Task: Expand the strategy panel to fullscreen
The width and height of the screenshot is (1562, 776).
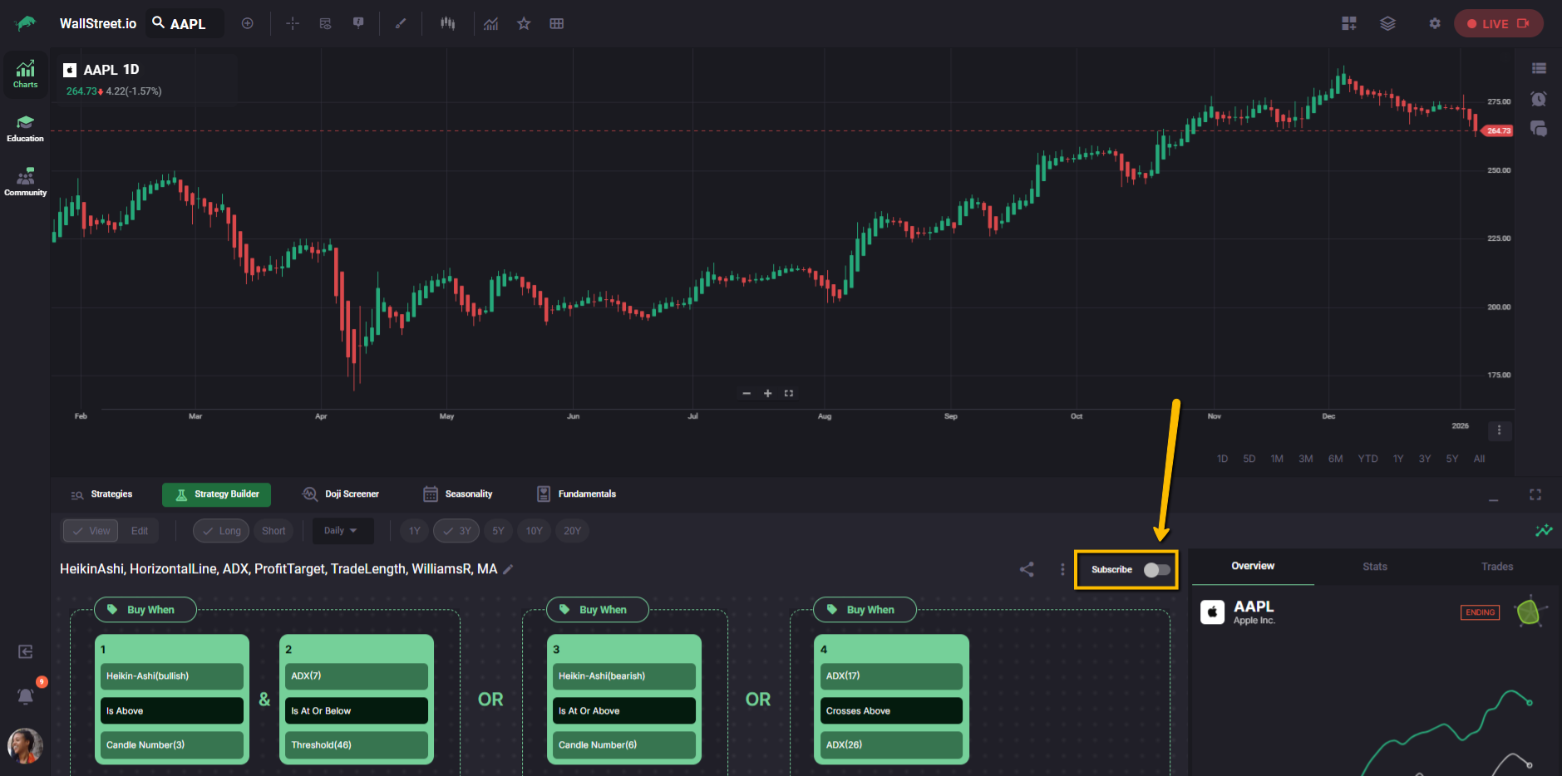Action: pos(1535,494)
